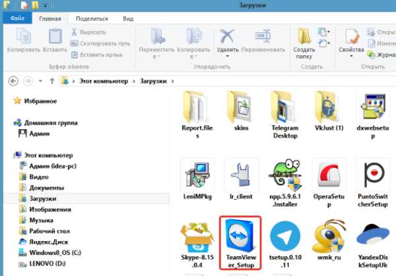This screenshot has width=396, height=276.
Task: Go up one folder level
Action: point(52,81)
